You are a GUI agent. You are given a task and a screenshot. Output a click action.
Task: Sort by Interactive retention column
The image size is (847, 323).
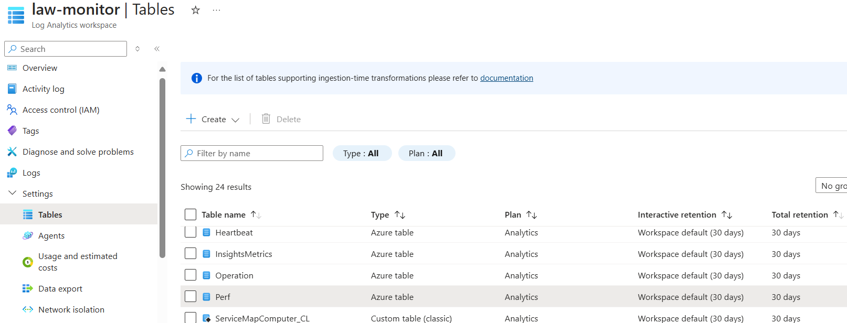pyautogui.click(x=727, y=214)
